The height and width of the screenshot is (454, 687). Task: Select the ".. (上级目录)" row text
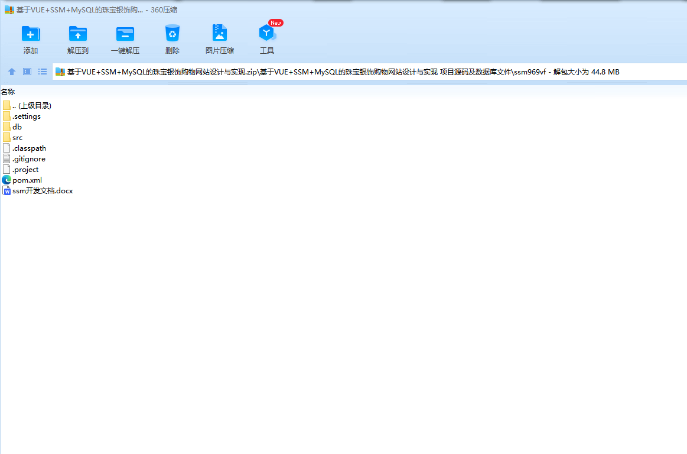(32, 105)
